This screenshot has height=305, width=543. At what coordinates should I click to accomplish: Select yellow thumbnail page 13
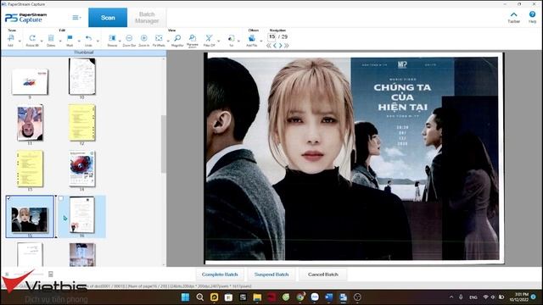tap(30, 169)
